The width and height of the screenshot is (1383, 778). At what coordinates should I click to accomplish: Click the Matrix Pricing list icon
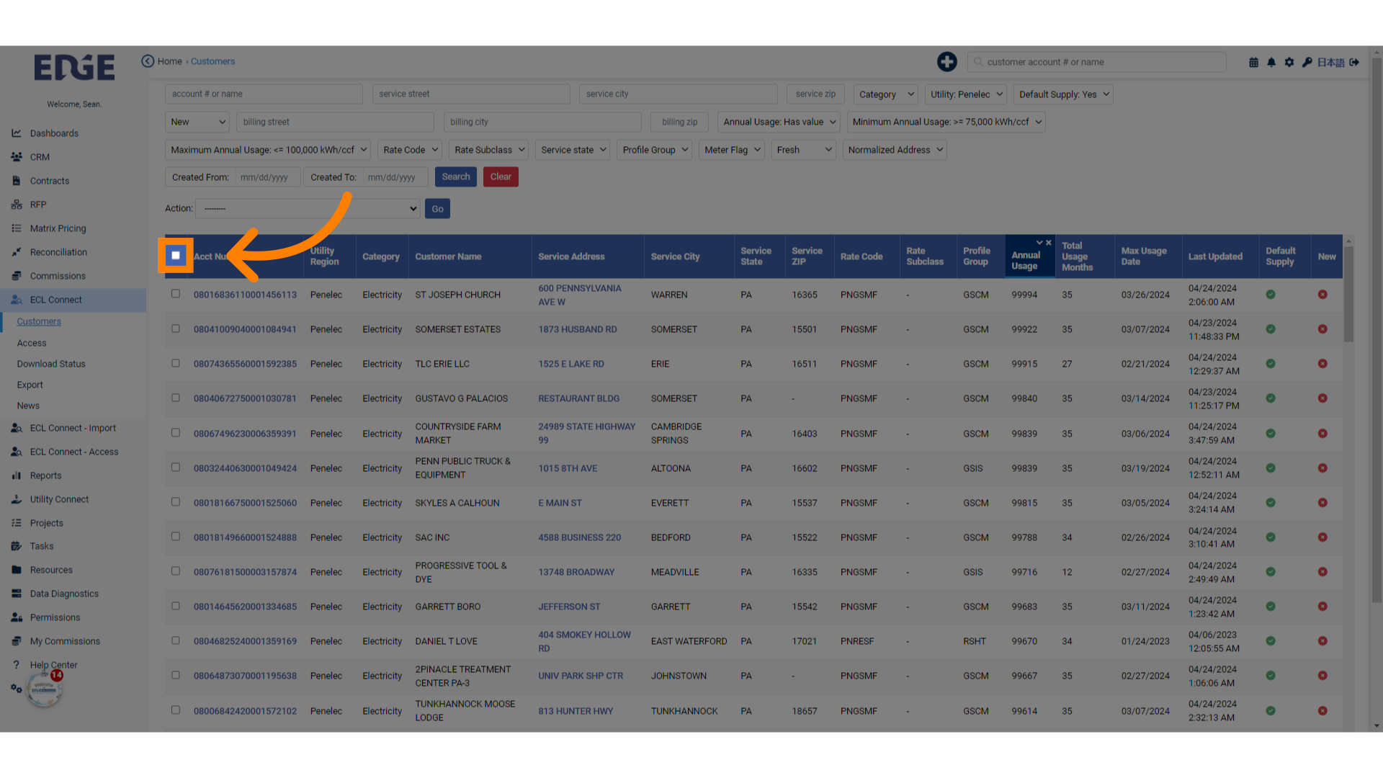[17, 228]
